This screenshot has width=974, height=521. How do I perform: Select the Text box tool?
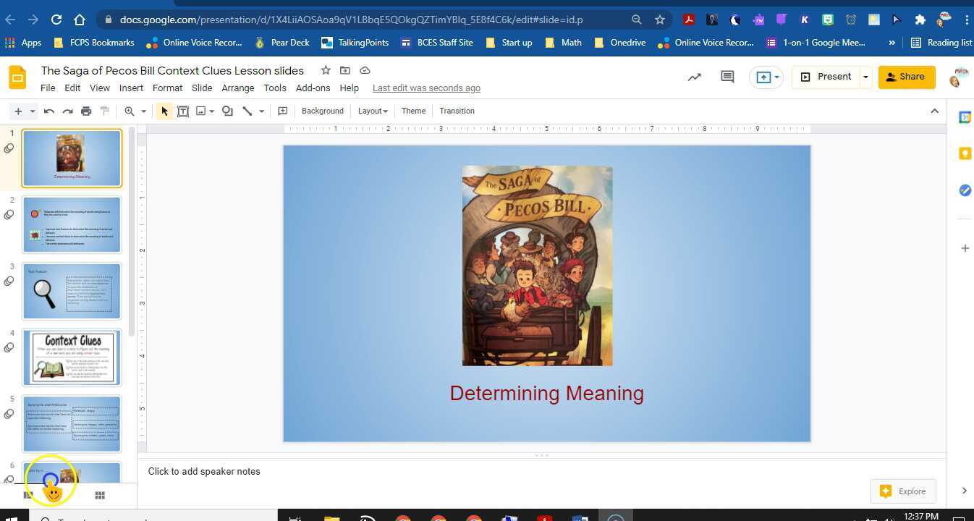pyautogui.click(x=182, y=111)
